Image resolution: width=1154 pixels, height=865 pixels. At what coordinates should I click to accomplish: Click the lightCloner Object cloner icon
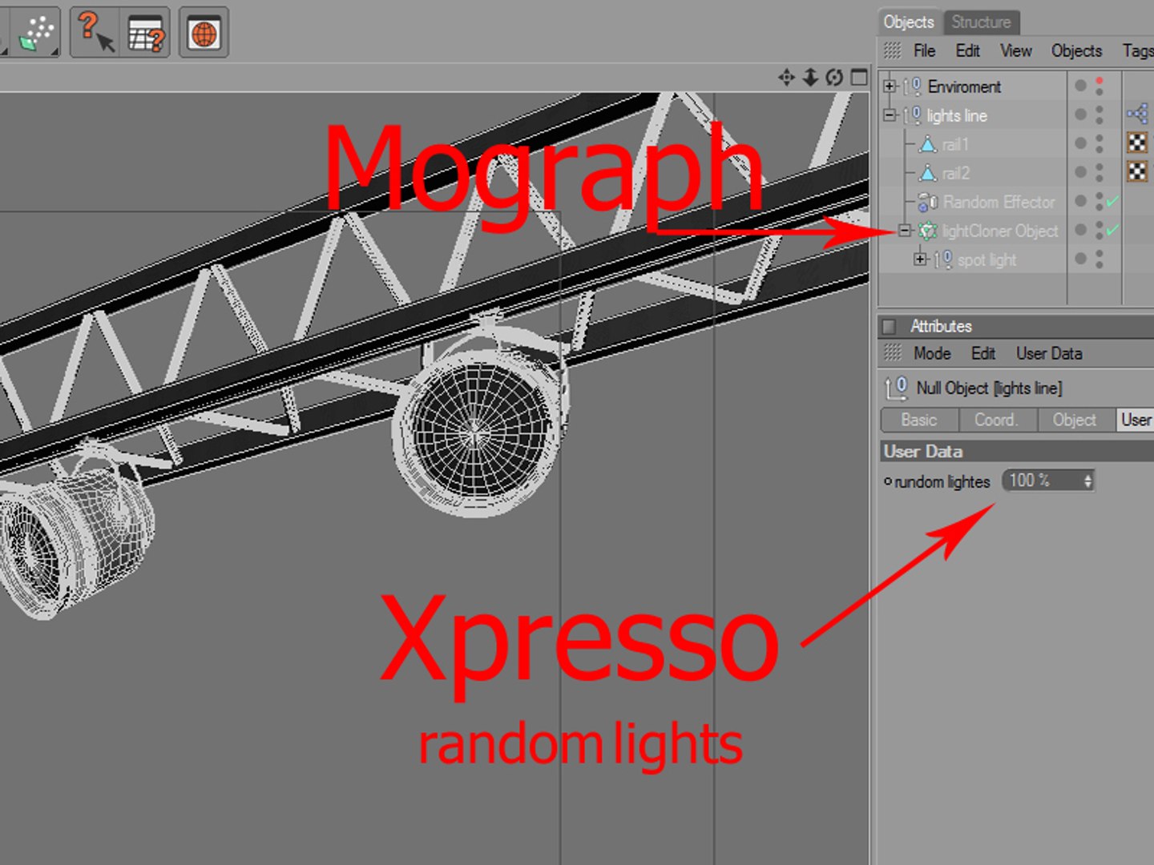coord(928,231)
